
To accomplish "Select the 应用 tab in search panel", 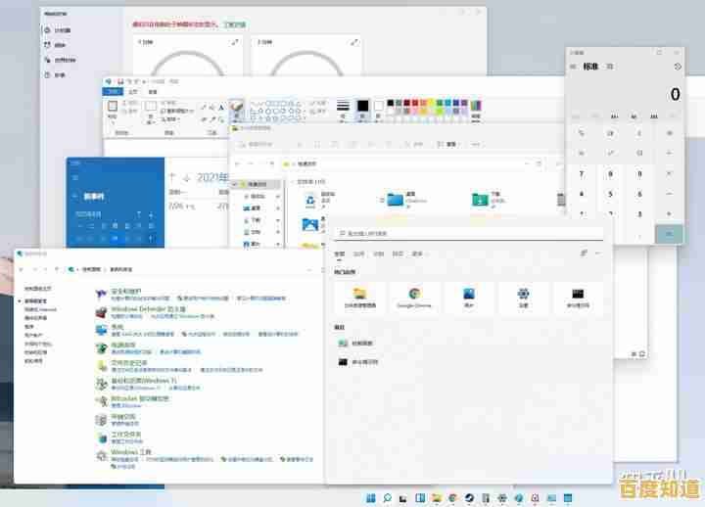I will [358, 253].
